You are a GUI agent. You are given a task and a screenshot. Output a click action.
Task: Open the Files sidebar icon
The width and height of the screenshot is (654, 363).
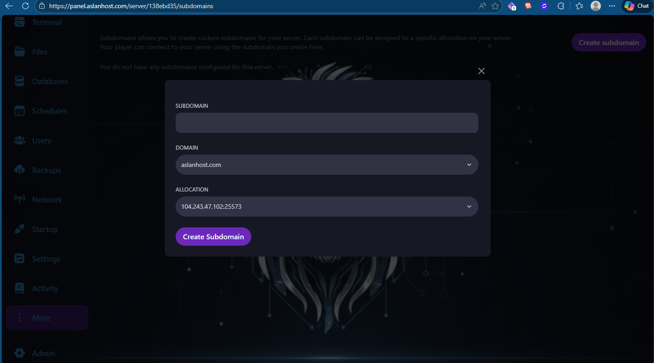20,52
